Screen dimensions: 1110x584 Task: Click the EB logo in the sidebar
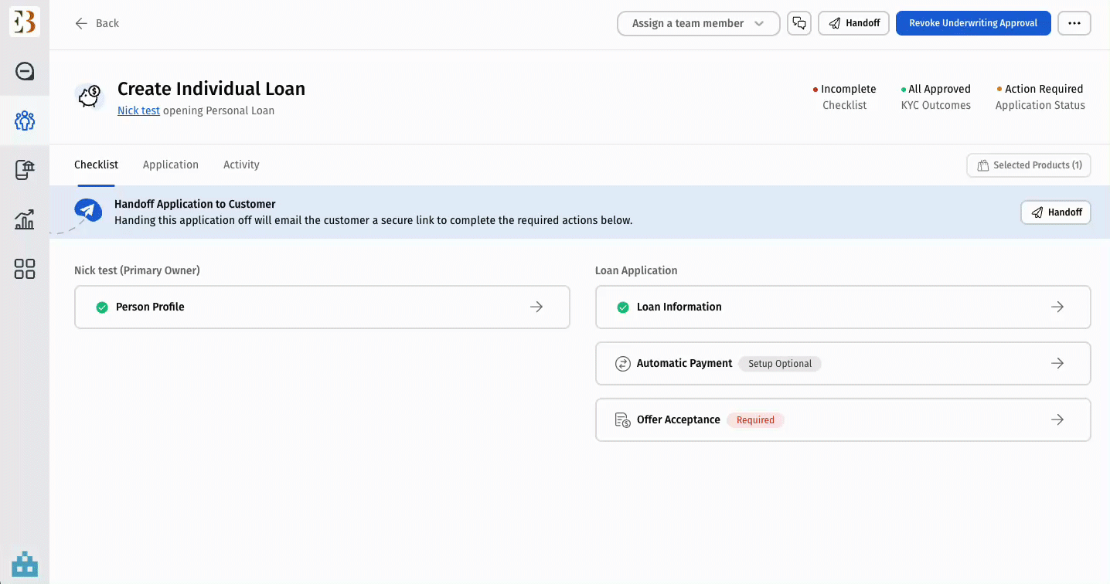(x=25, y=23)
